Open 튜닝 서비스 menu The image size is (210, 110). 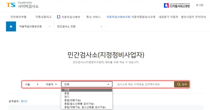(93, 17)
